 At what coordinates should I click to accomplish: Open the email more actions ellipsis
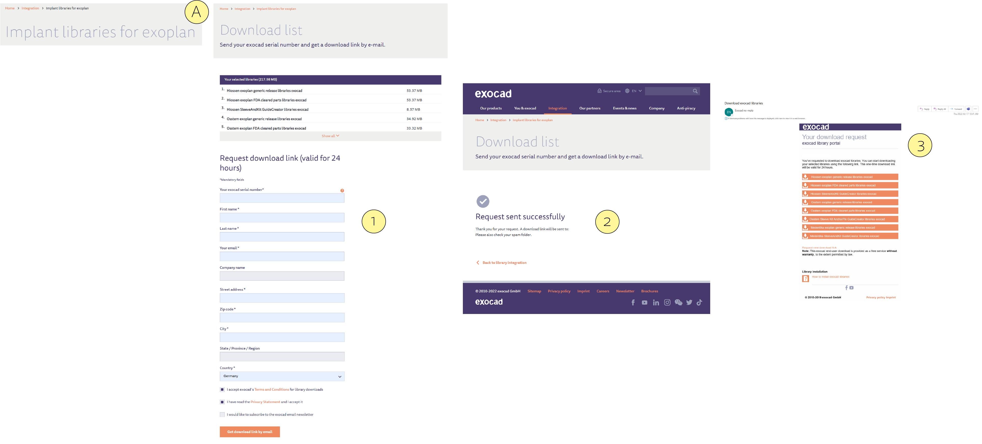(x=976, y=109)
